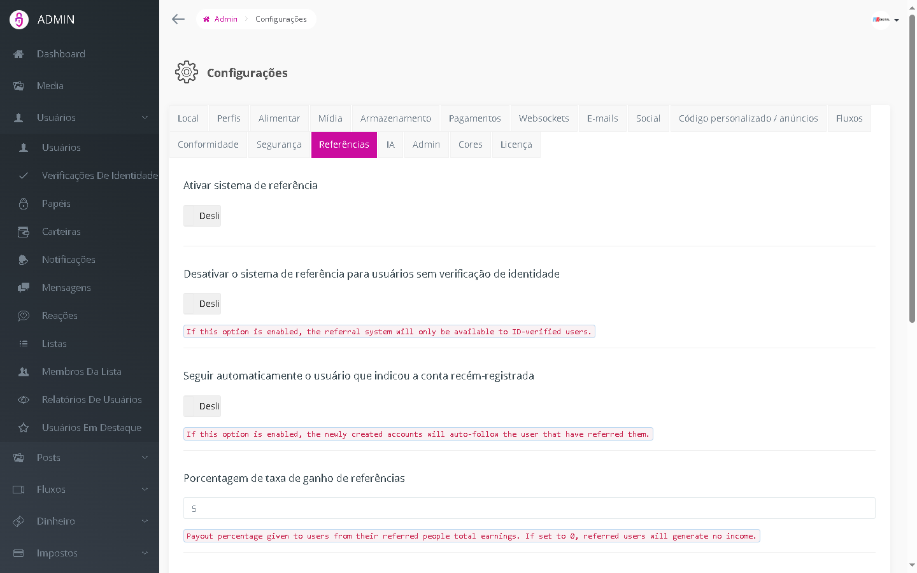Click the Reações smiley icon

(24, 316)
